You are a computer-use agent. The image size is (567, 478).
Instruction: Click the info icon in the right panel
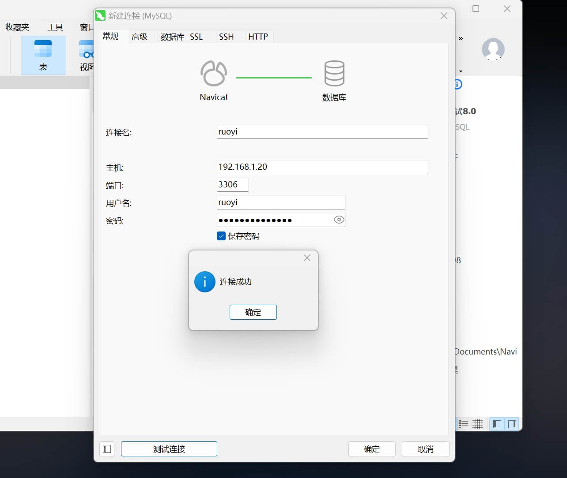click(458, 84)
